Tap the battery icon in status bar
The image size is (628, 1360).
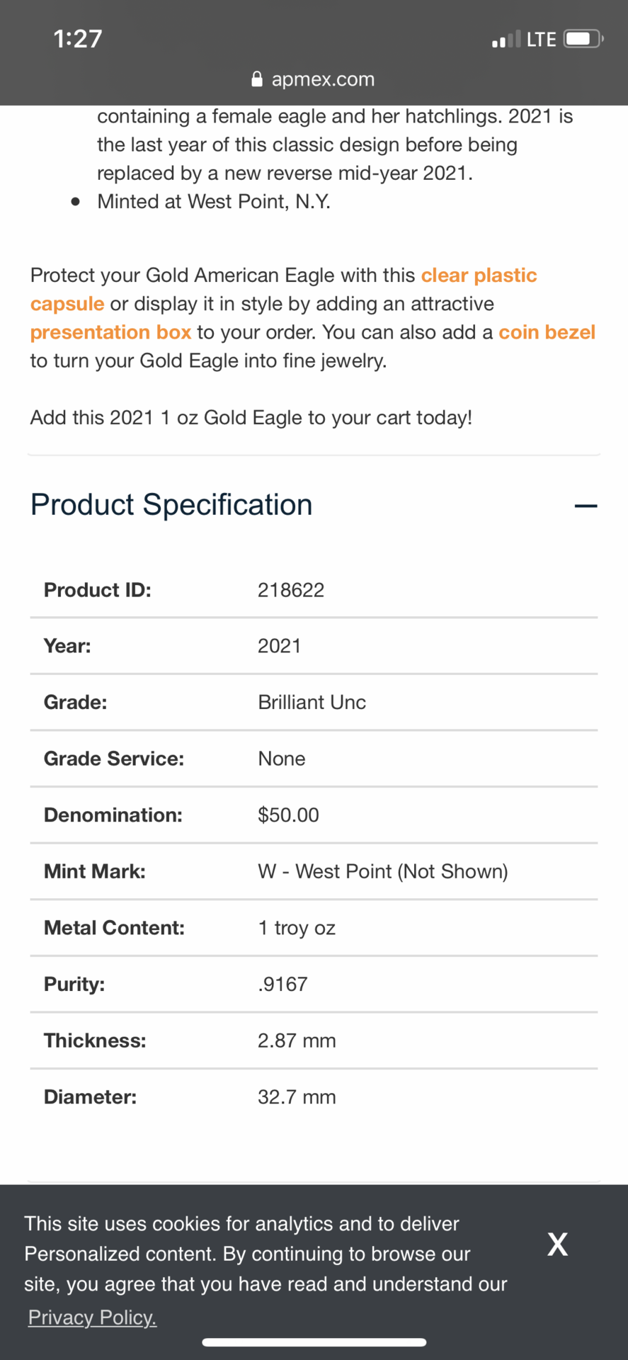(x=583, y=38)
